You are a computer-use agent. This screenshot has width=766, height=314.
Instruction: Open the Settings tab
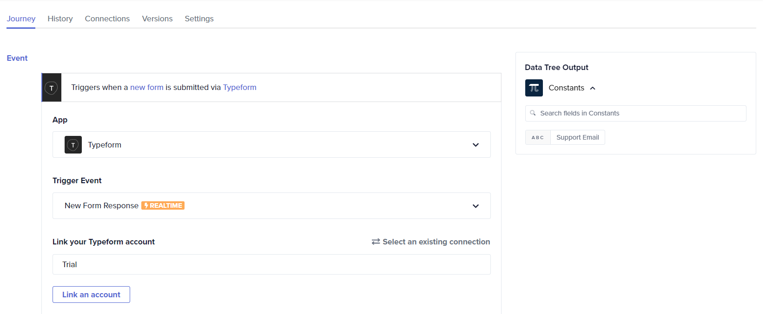click(x=199, y=19)
